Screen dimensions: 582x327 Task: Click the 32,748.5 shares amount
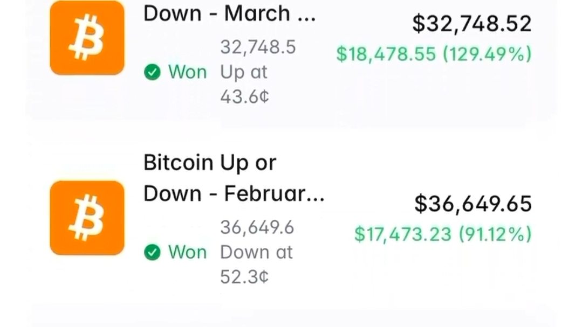pos(258,47)
